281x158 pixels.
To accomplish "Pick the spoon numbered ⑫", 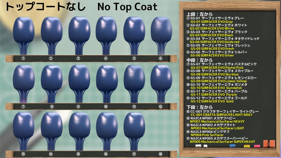I will coord(161,84).
